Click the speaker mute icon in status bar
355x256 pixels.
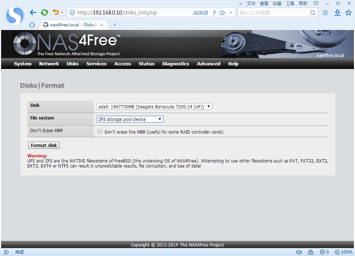(x=299, y=252)
